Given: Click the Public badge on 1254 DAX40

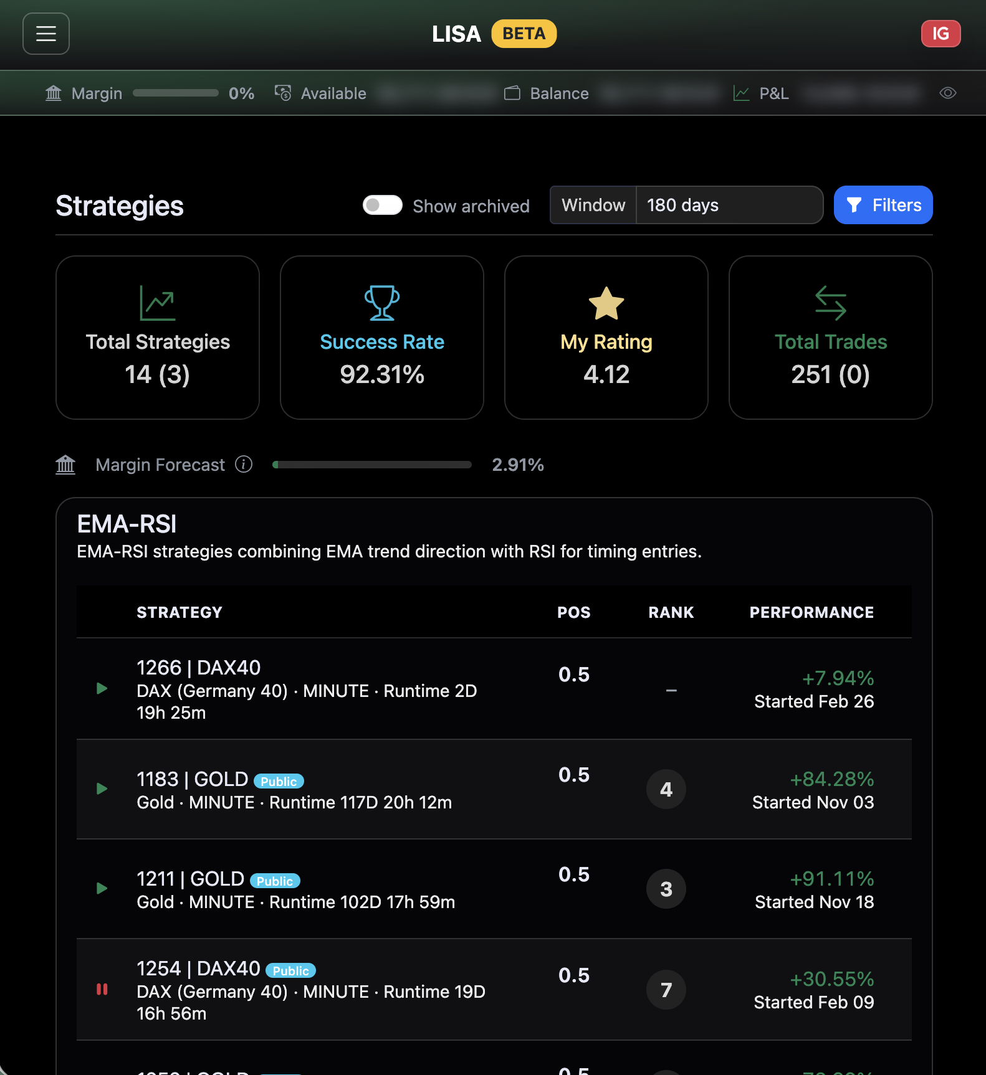Looking at the screenshot, I should point(290,970).
